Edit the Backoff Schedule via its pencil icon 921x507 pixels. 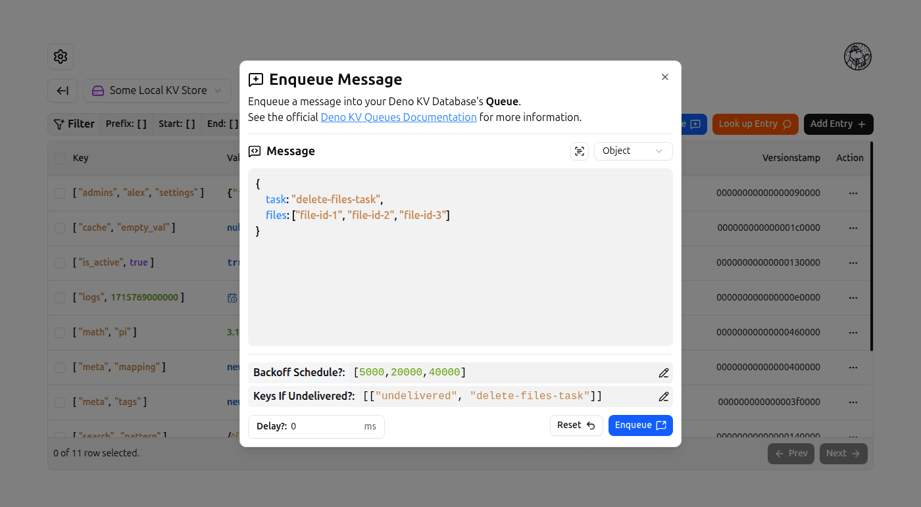[664, 372]
